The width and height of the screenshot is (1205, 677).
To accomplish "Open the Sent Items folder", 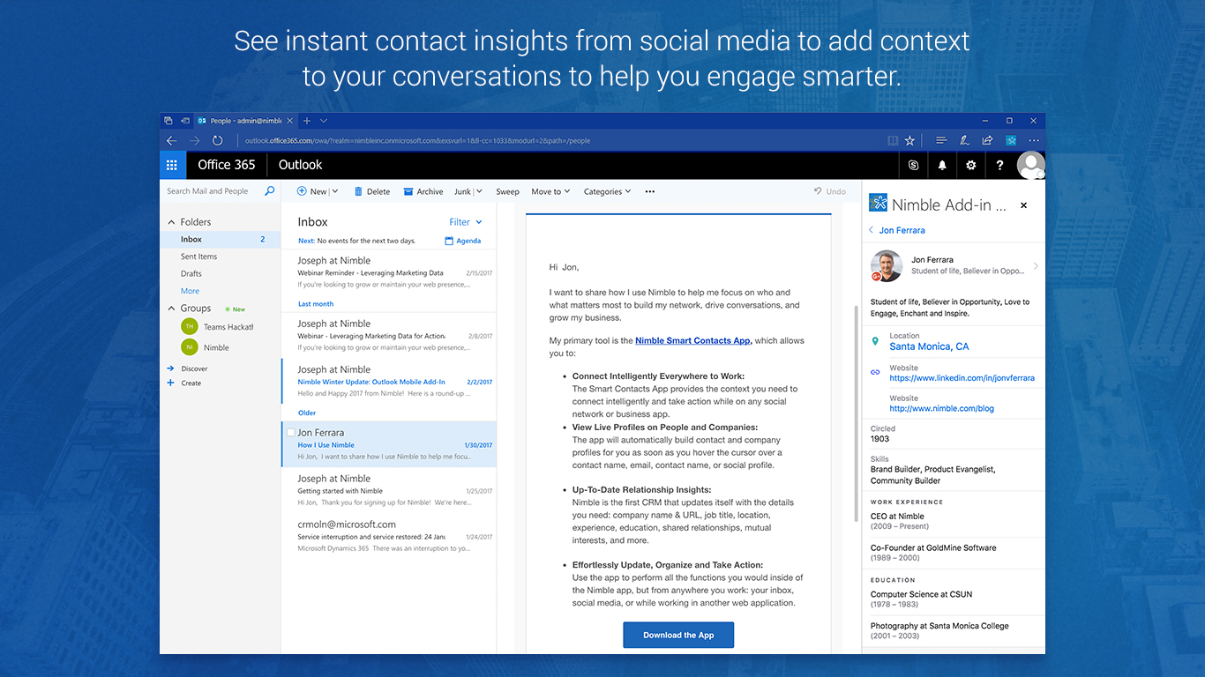I will tap(198, 257).
